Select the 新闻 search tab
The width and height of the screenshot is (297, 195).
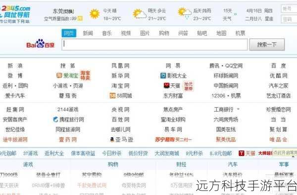[88, 33]
